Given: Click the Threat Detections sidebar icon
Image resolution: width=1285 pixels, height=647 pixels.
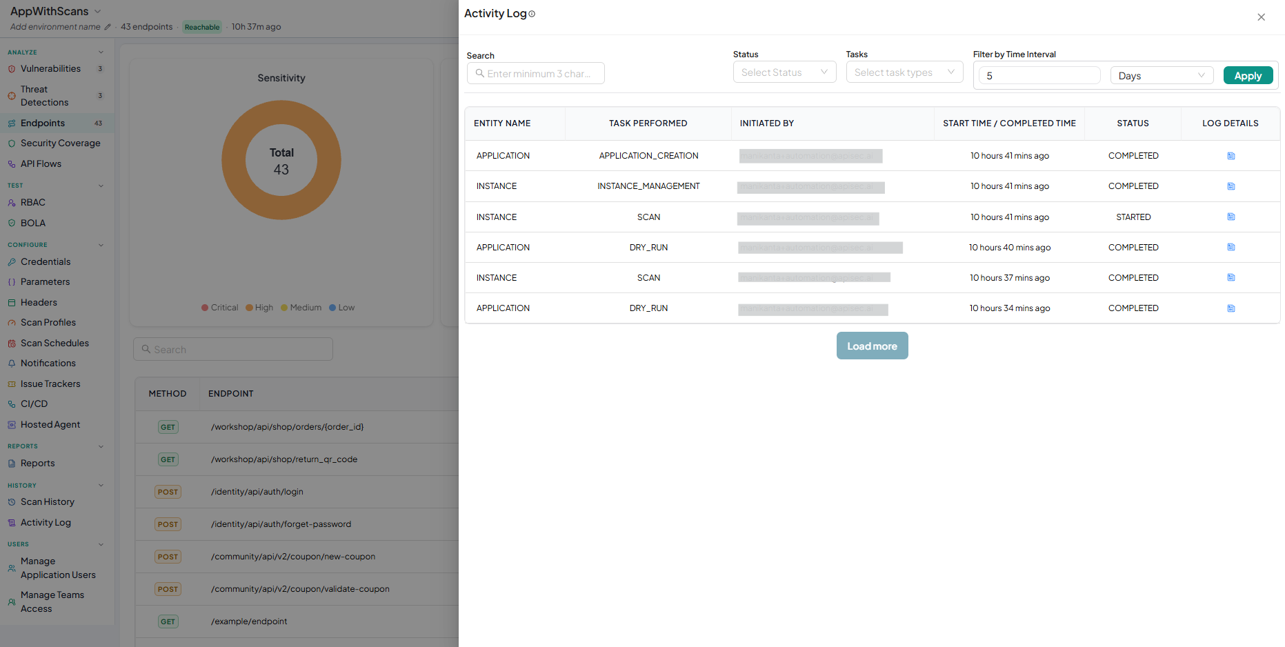Looking at the screenshot, I should coord(12,96).
